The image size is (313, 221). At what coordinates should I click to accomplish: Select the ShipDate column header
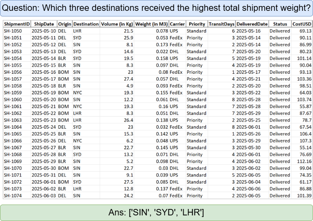pos(44,24)
